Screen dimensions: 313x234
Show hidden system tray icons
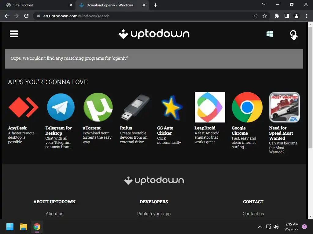point(260,227)
